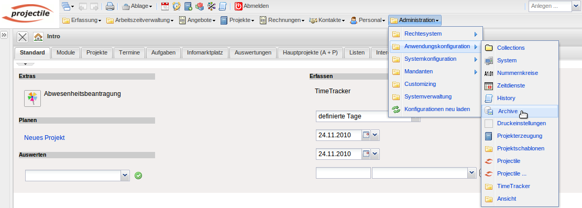Open TimeTracker folder in the submenu
Screen dimensions: 582x208
click(520, 186)
